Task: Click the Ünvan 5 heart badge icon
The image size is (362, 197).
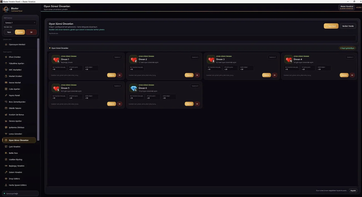Action: point(56,88)
